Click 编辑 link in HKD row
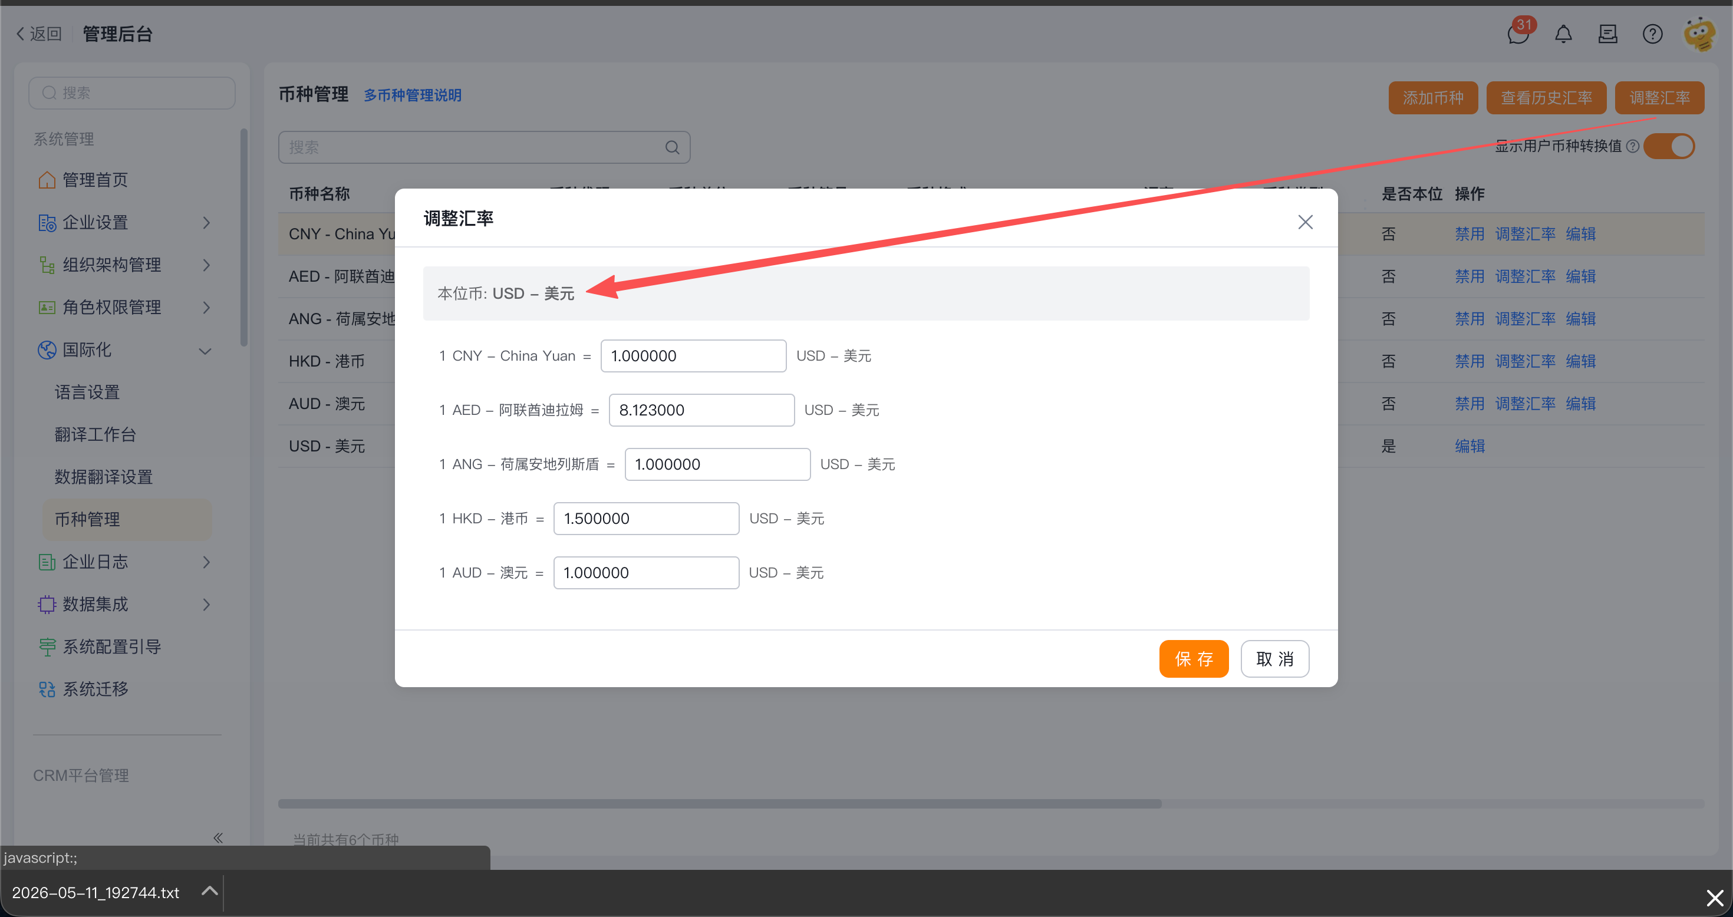The height and width of the screenshot is (917, 1733). click(1580, 361)
